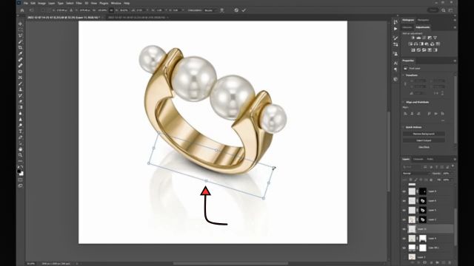Select the Crop tool
This screenshot has height=266, width=474.
[x=20, y=47]
